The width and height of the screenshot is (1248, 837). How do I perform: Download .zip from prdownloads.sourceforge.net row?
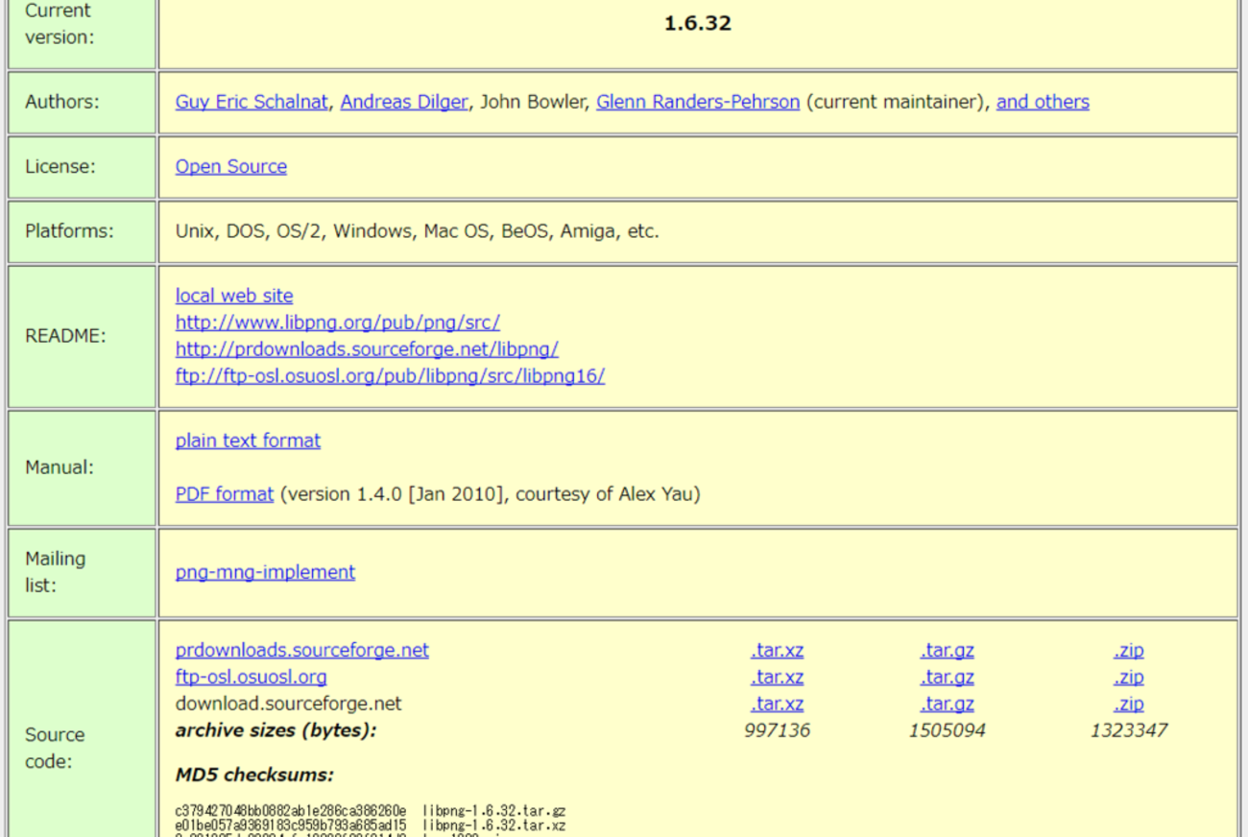(1129, 650)
